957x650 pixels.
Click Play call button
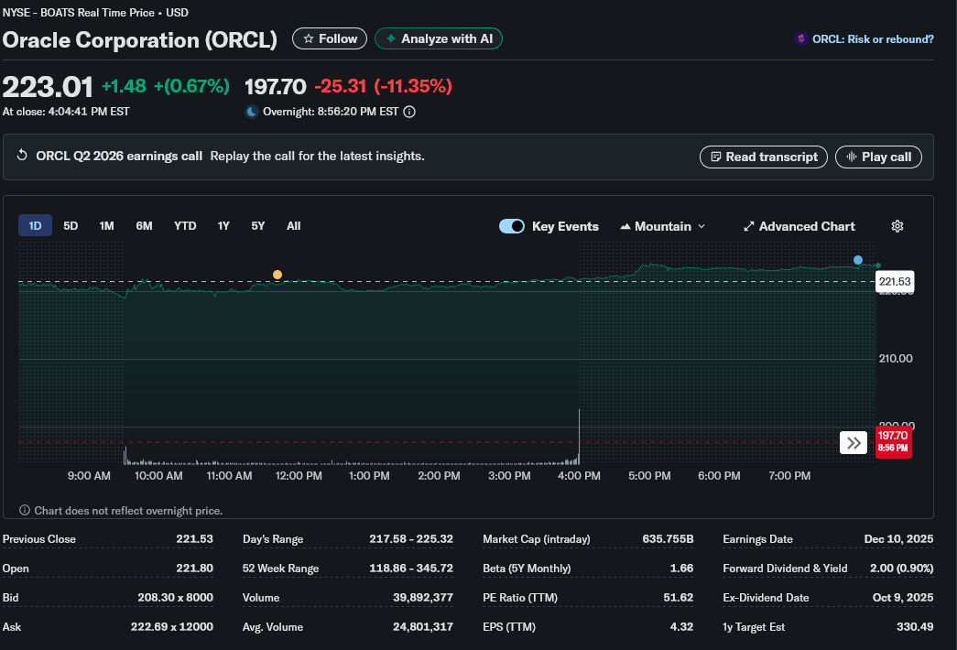click(878, 157)
